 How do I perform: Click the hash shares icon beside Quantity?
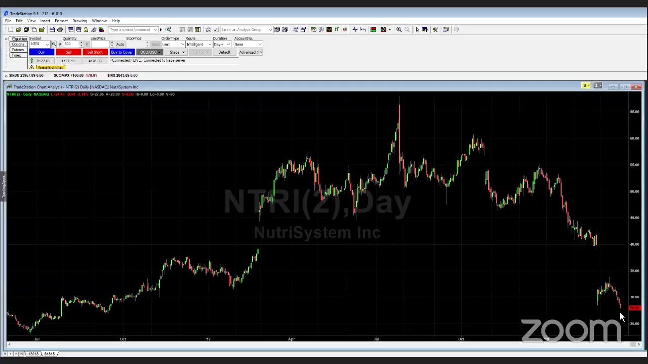(x=60, y=44)
